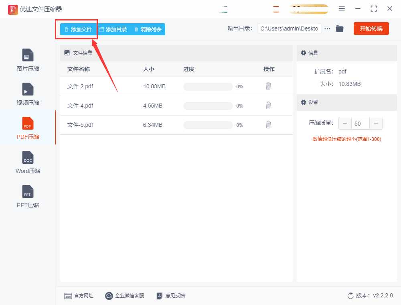Click the 操作 column header
The image size is (401, 305).
coord(269,69)
